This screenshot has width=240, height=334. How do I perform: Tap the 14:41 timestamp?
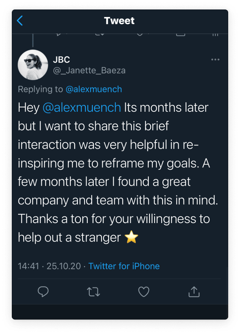click(x=28, y=266)
